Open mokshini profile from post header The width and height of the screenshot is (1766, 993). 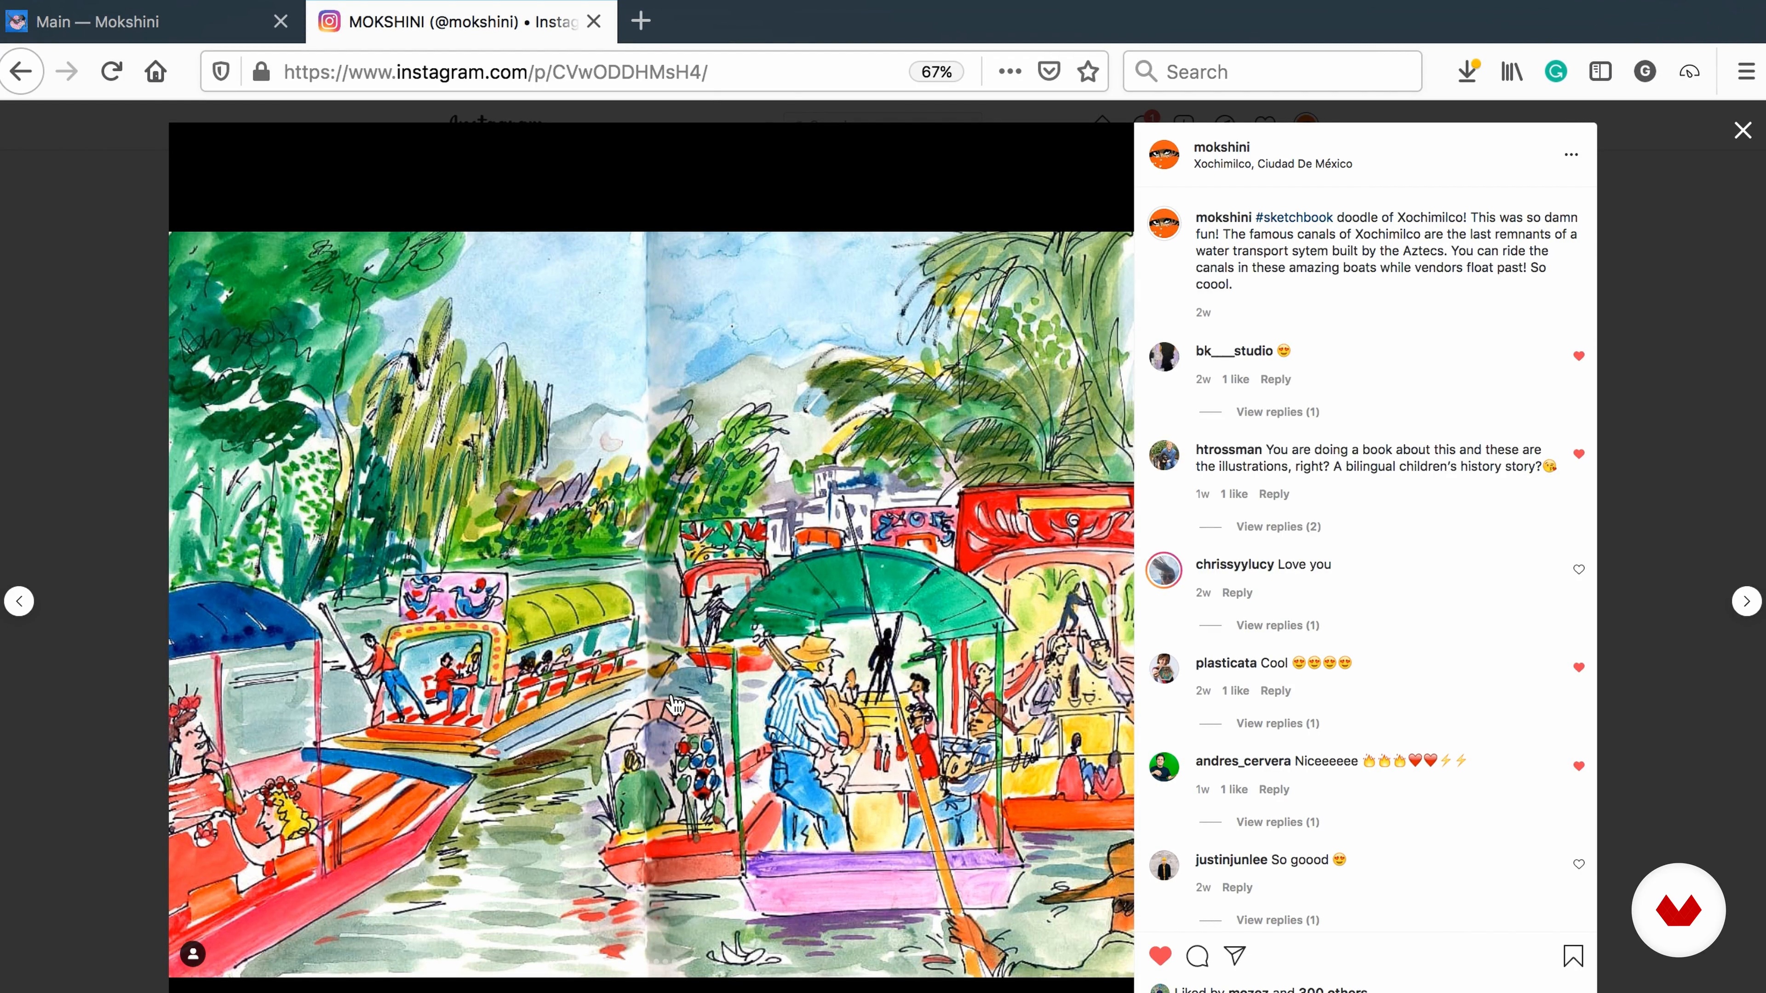pos(1221,147)
